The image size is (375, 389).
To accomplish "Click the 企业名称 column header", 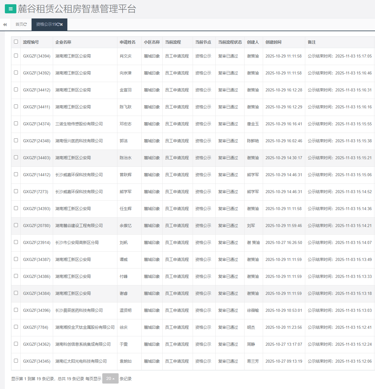I will tap(63, 42).
